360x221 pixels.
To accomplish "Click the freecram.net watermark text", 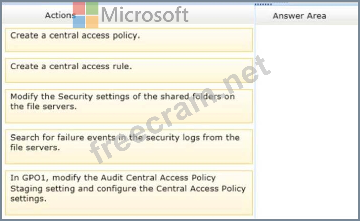I will click(x=180, y=109).
